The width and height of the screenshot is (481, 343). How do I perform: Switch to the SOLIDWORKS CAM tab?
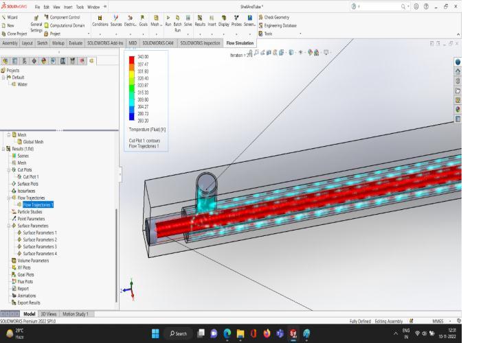158,43
